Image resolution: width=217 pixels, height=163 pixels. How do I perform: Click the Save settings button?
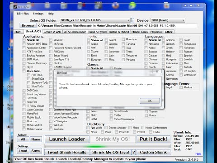36,151
